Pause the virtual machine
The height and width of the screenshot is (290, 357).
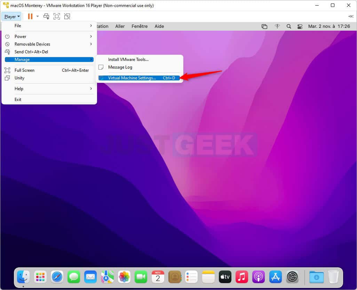(x=30, y=16)
